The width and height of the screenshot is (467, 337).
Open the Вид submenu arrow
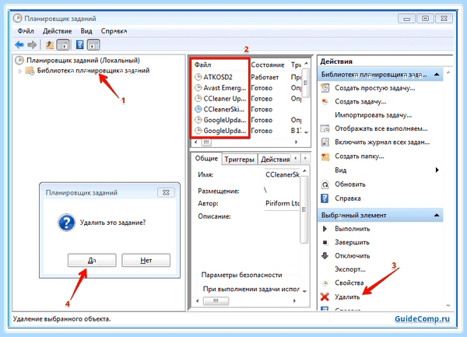point(437,170)
